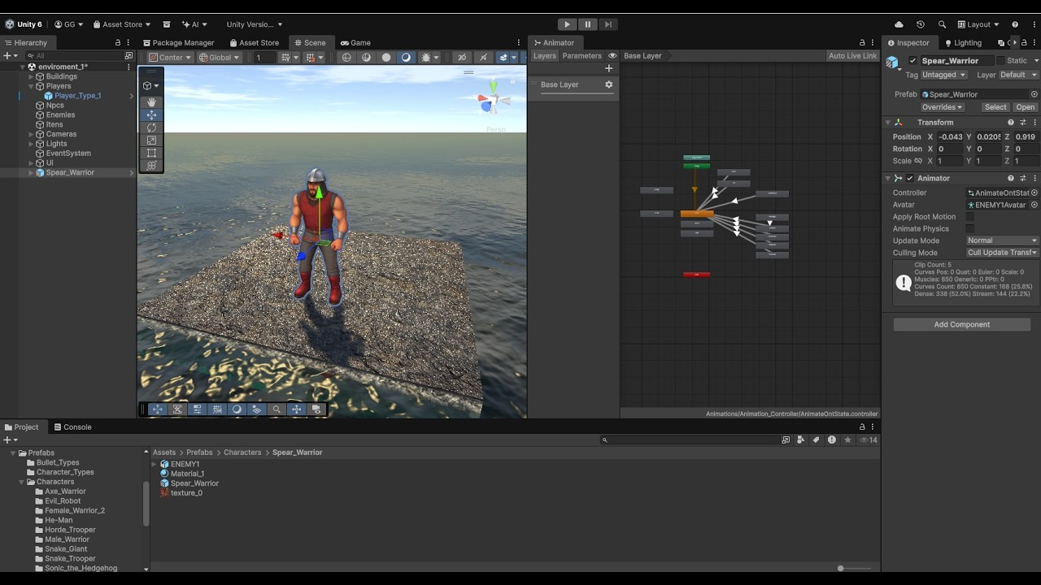1041x585 pixels.
Task: Select the Scale tool
Action: pos(151,141)
